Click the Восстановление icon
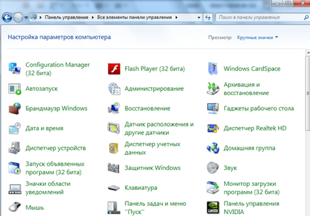 (114, 109)
